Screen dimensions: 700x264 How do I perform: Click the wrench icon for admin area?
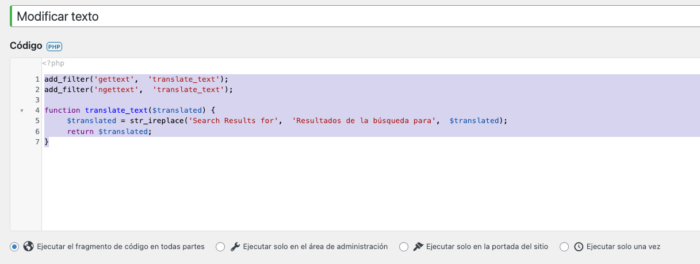coord(235,246)
